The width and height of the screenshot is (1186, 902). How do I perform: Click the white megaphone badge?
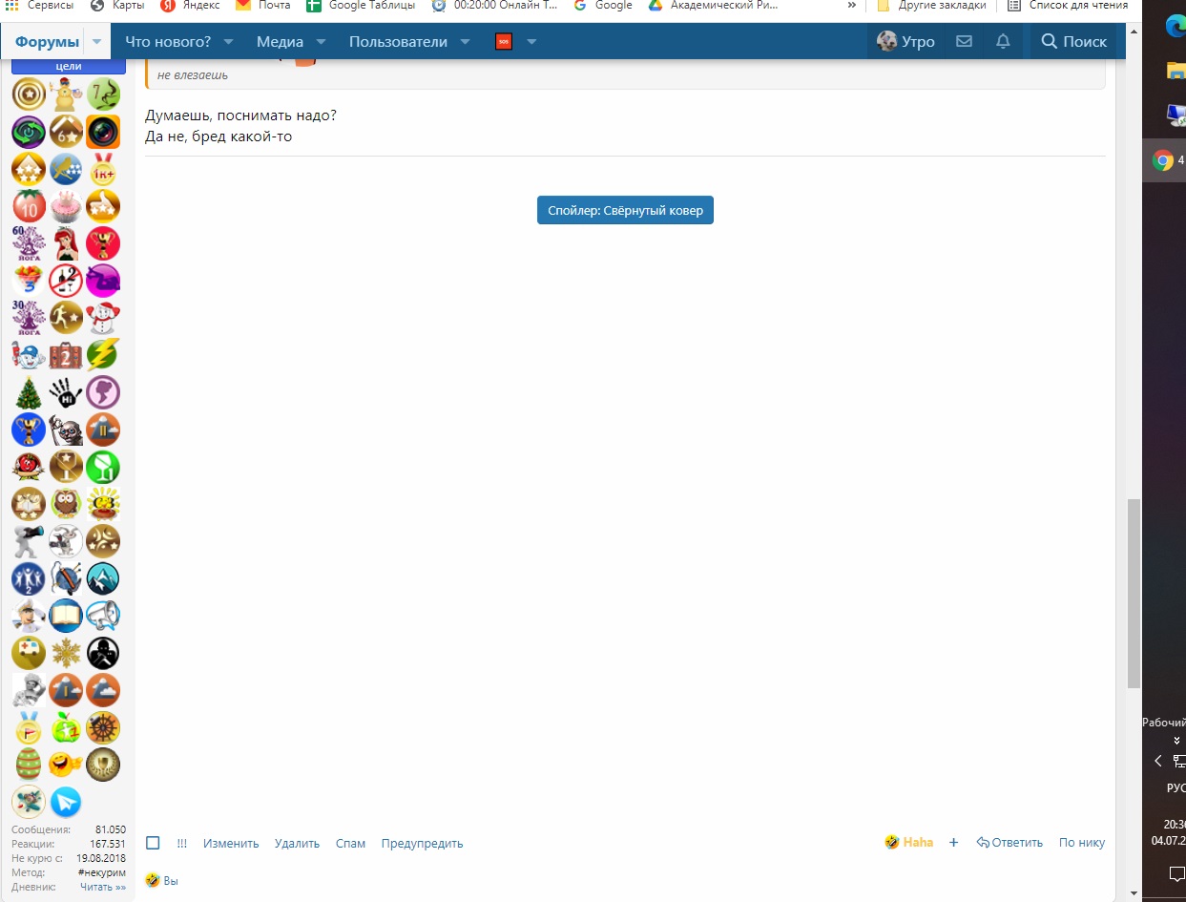pyautogui.click(x=103, y=616)
